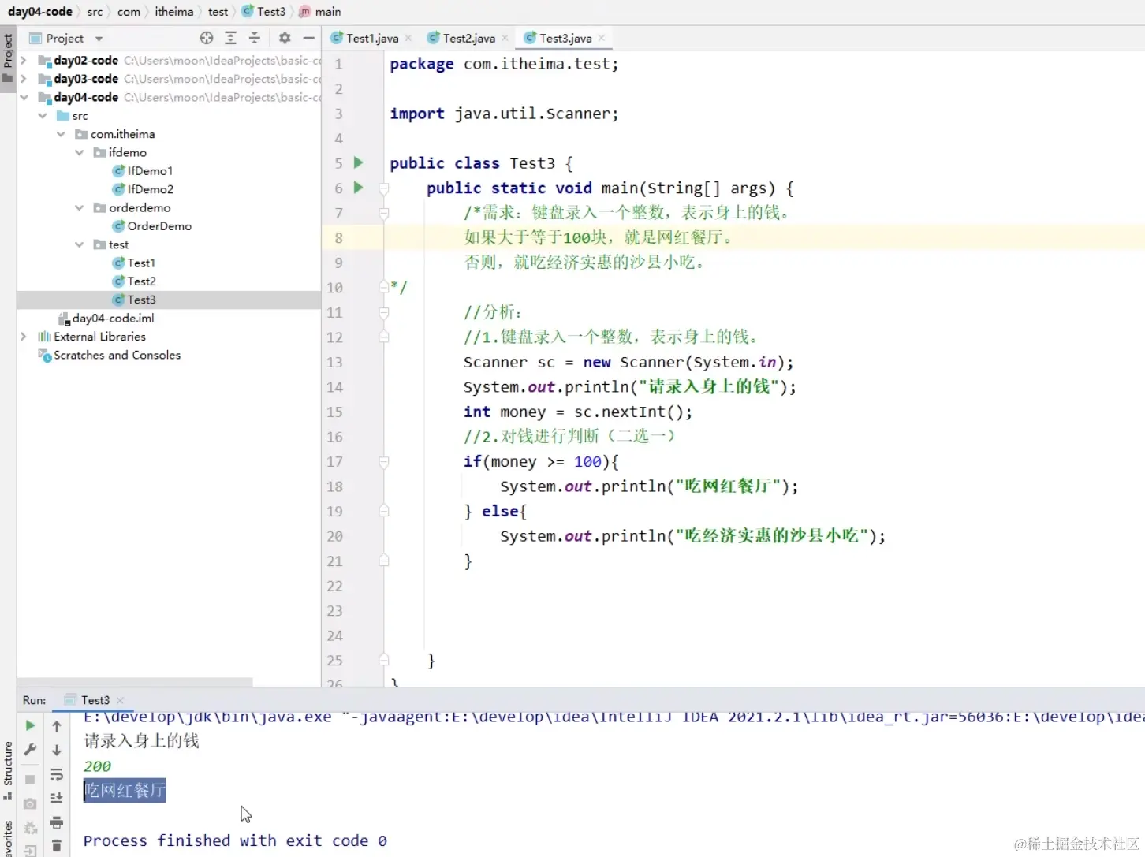This screenshot has height=857, width=1145.
Task: Switch to Test1.java tab
Action: pyautogui.click(x=371, y=38)
